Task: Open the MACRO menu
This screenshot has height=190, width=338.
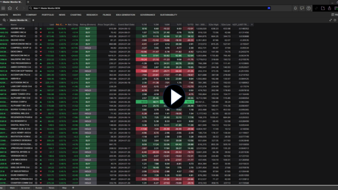Action: coord(16,15)
